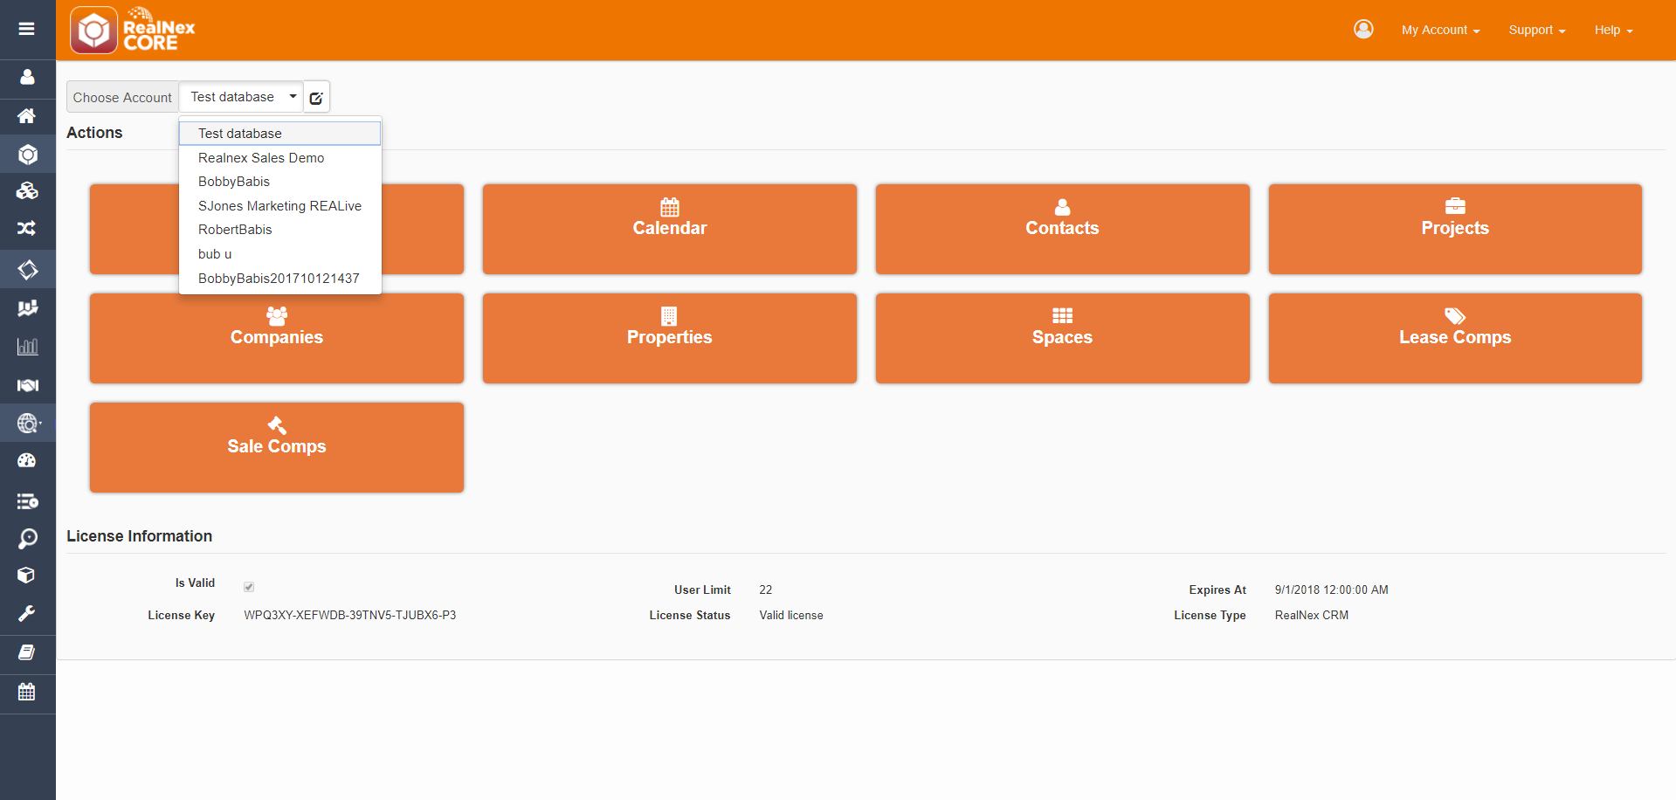Open the book sidebar icon
Viewport: 1676px width, 800px height.
(27, 652)
